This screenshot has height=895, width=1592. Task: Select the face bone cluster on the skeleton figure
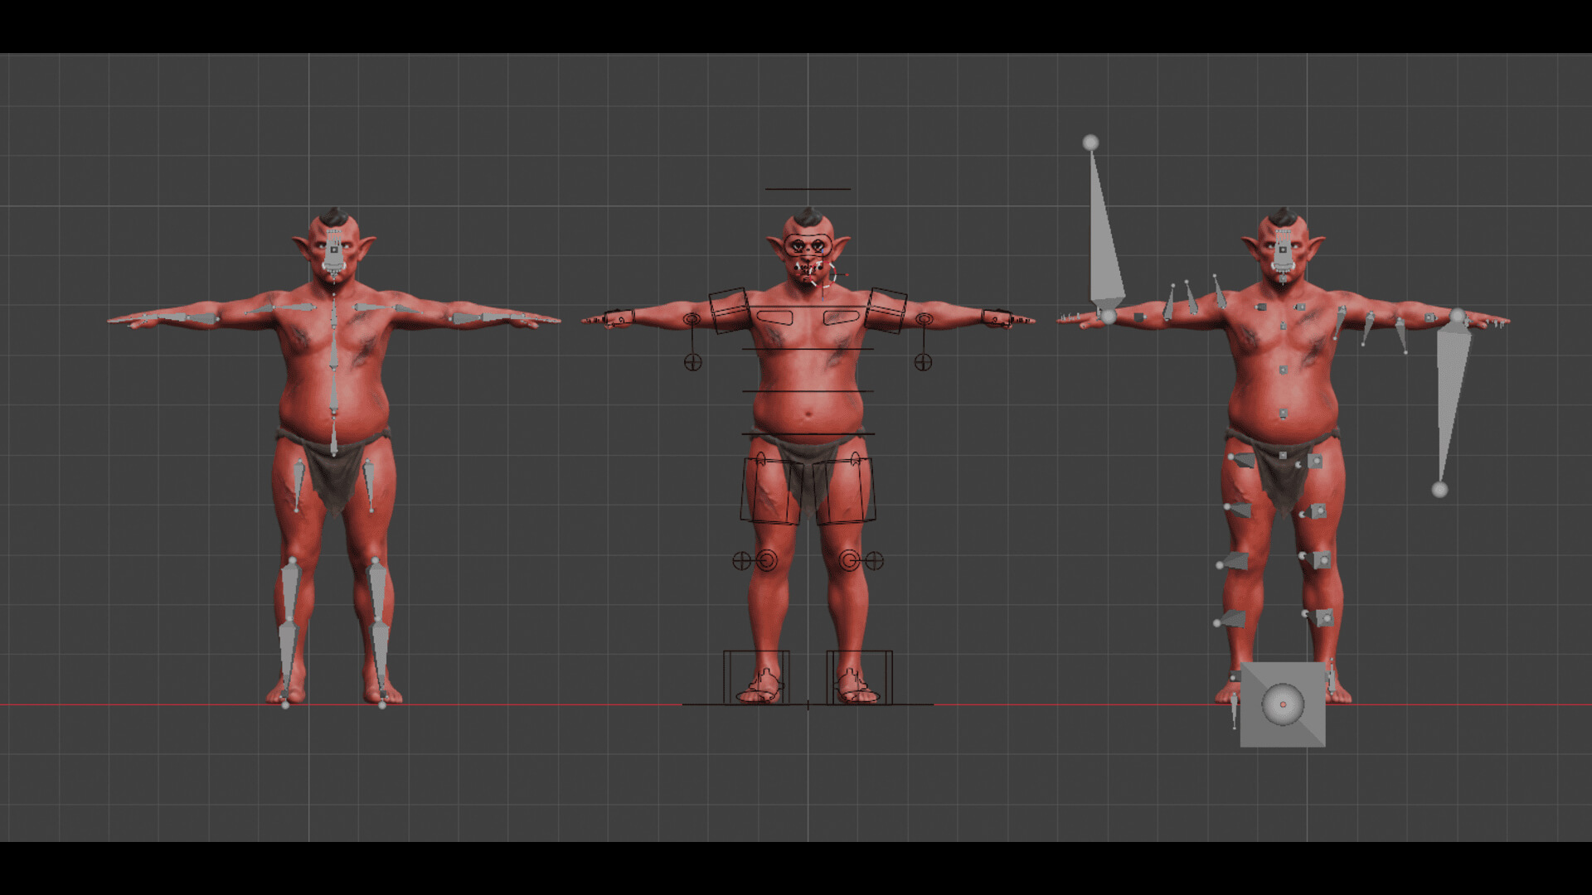tap(334, 254)
